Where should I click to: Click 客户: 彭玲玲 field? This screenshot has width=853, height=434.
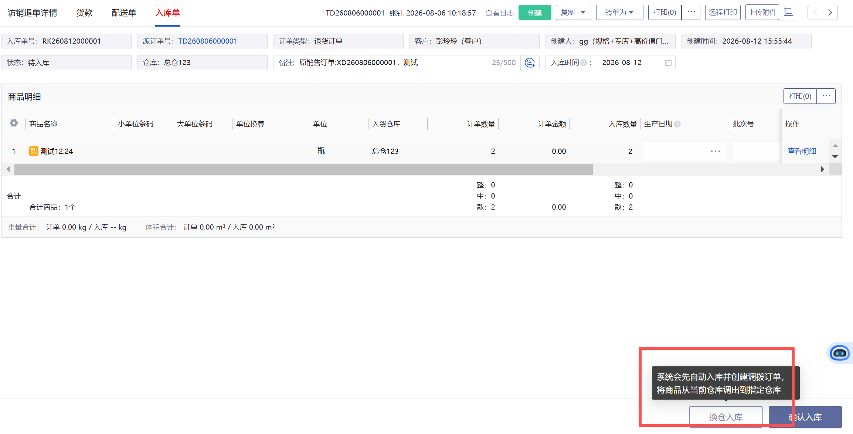coord(475,41)
